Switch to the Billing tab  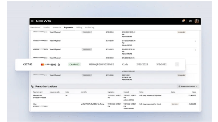coord(79,27)
